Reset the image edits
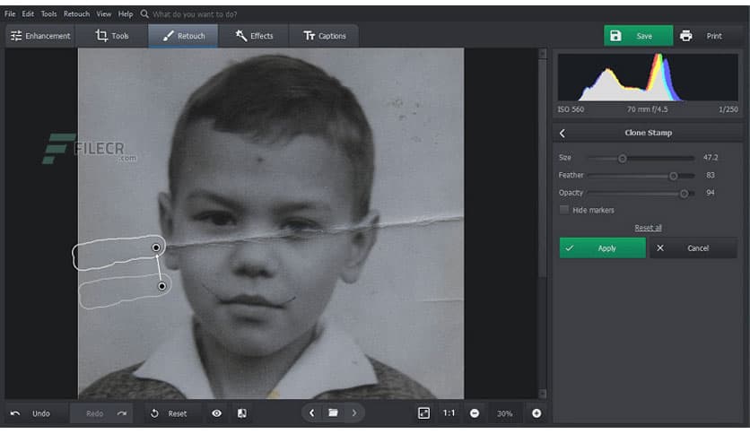The width and height of the screenshot is (750, 434). tap(170, 413)
